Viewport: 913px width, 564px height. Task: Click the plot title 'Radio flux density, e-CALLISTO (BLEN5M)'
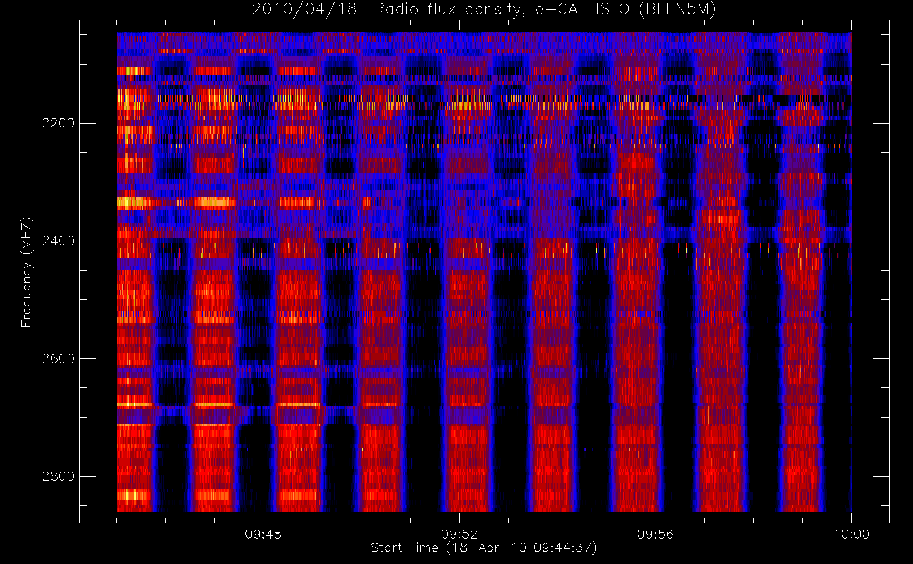[545, 10]
